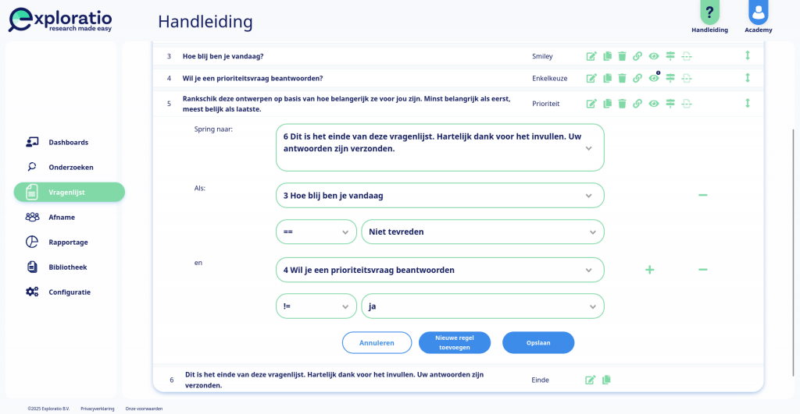Image resolution: width=800 pixels, height=414 pixels.
Task: Open the Academy profile icon
Action: 758,12
